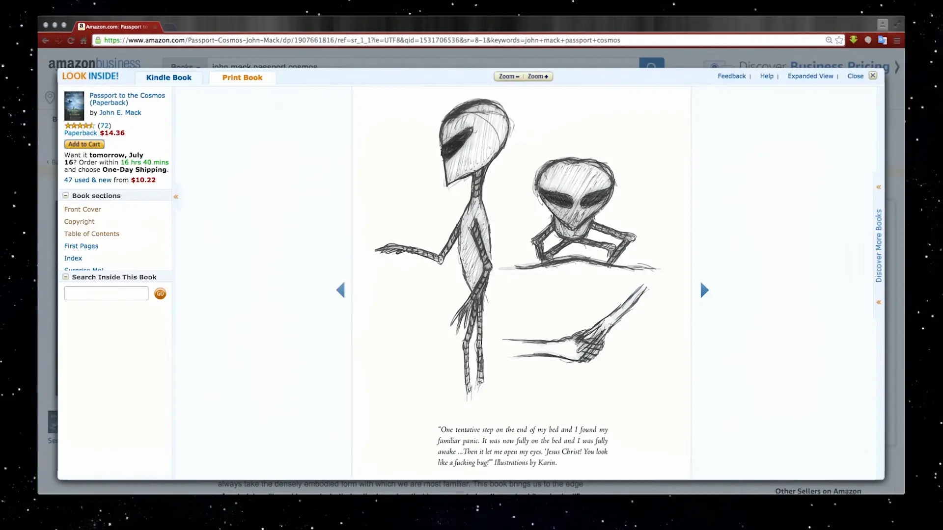This screenshot has width=943, height=530.
Task: Click the Paperback format link
Action: (81, 133)
